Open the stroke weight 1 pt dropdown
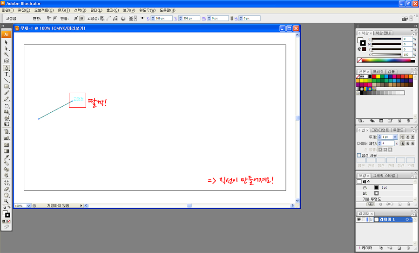Viewport: 419px width, 253px height. [x=395, y=137]
